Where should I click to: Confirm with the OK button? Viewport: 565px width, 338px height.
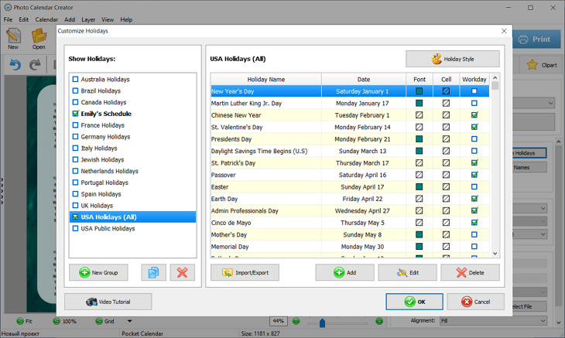click(x=414, y=302)
